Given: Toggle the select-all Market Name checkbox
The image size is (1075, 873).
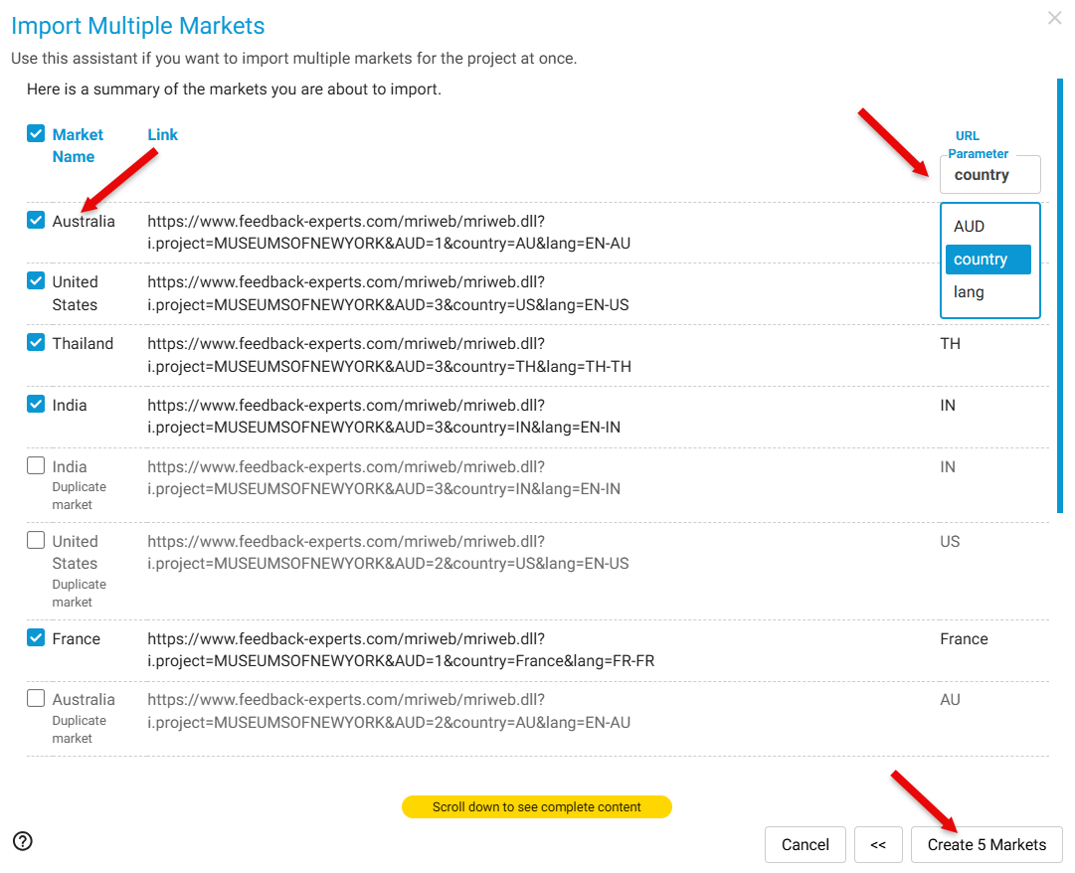Looking at the screenshot, I should [x=36, y=133].
